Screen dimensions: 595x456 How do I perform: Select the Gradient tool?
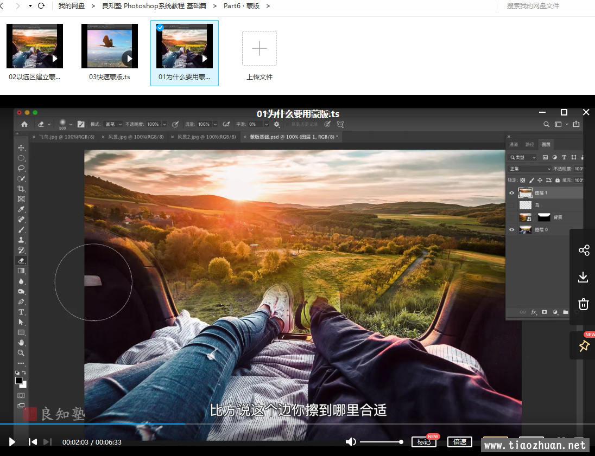point(21,271)
